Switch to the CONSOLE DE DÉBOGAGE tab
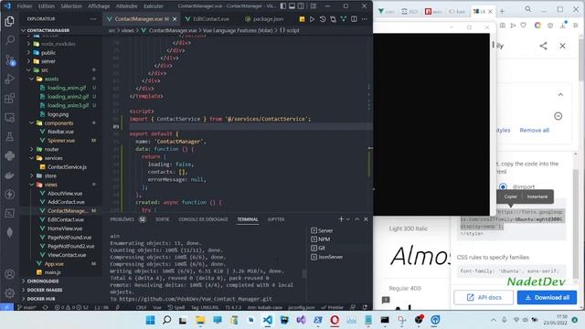The width and height of the screenshot is (585, 329). point(203,219)
